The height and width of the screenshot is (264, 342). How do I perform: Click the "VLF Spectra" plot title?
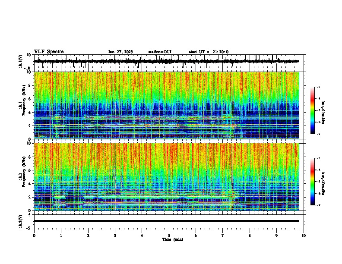pos(49,52)
